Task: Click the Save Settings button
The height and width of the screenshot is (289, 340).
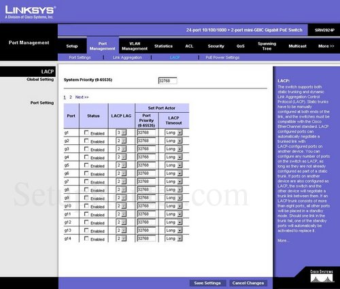Action: (207, 283)
